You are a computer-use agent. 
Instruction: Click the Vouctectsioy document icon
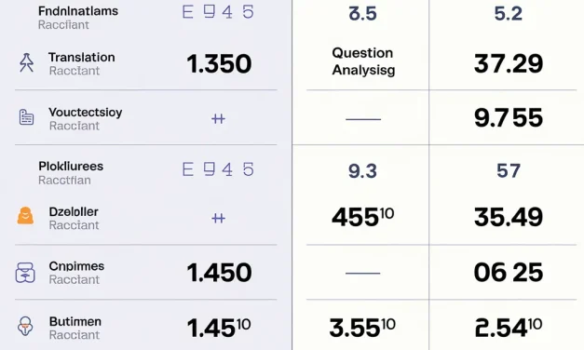click(26, 117)
